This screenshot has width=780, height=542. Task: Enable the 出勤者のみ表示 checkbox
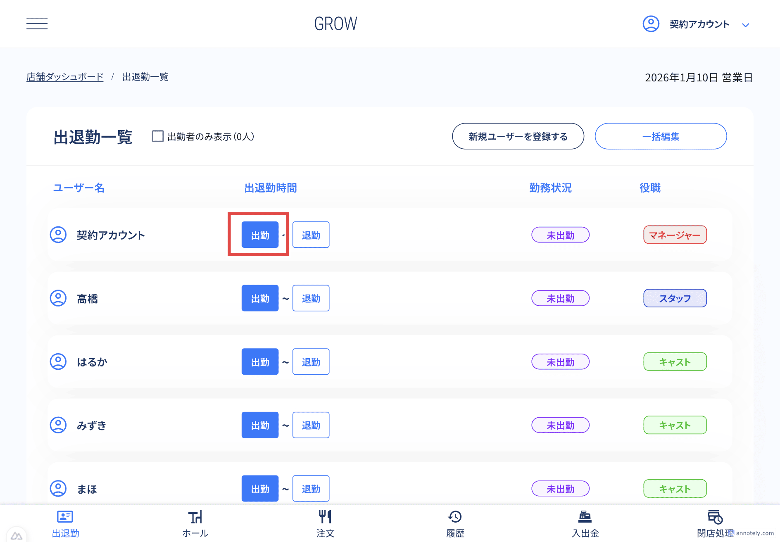tap(157, 136)
